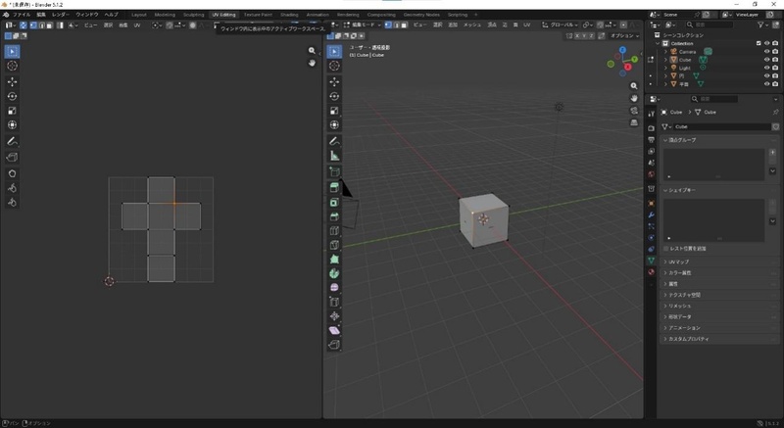Select the UV editor Rotate tool
Viewport: 784px width, 428px height.
tap(12, 96)
